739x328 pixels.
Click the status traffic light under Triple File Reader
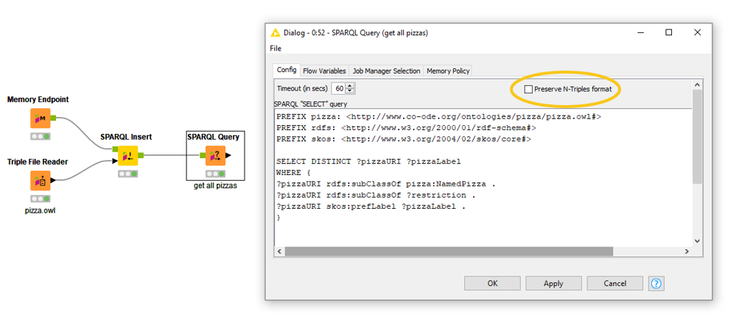click(x=41, y=199)
